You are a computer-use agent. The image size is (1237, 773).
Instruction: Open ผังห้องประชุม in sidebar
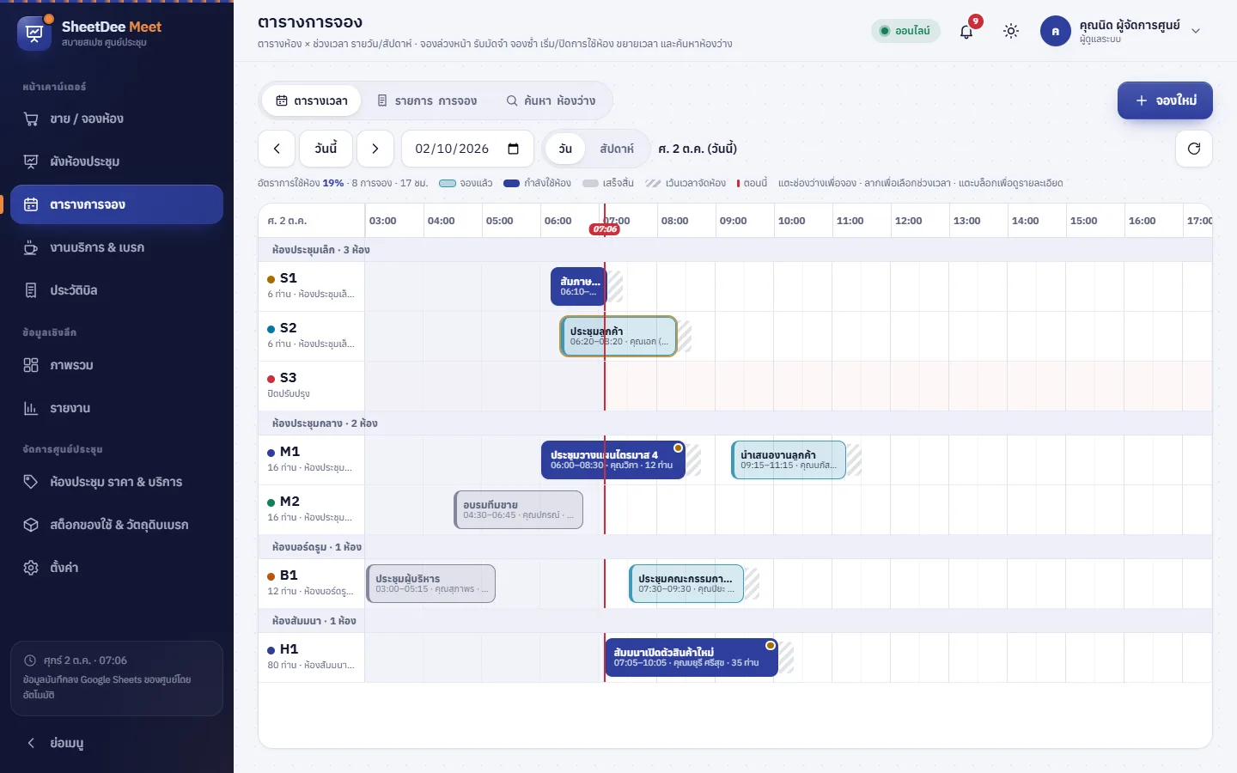tap(117, 161)
